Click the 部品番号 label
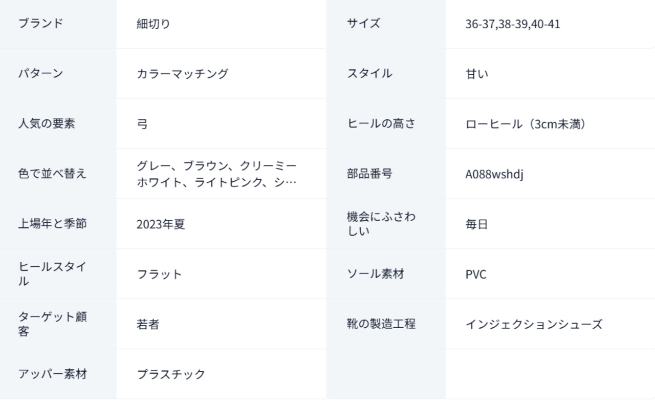The height and width of the screenshot is (402, 655). tap(369, 174)
